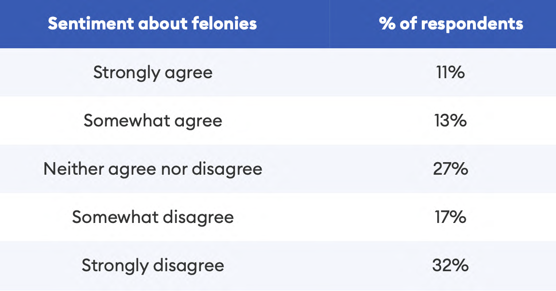Select the 'Somewhat disagree' cell
Viewport: 556px width, 291px height.
click(x=153, y=217)
